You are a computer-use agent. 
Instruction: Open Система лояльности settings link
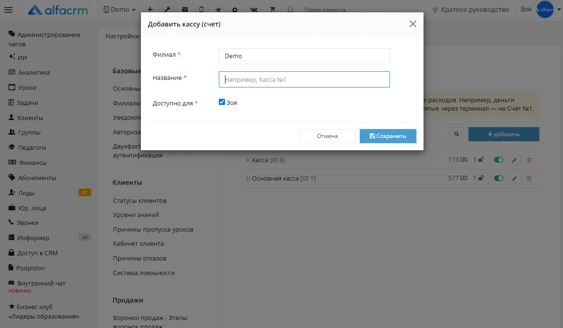pyautogui.click(x=144, y=273)
